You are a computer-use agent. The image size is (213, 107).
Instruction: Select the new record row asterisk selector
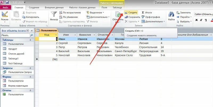click(37, 59)
